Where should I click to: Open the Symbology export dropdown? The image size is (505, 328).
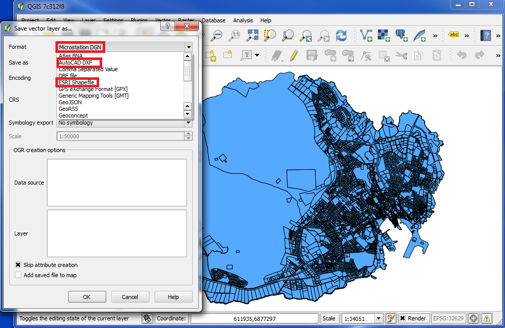189,123
